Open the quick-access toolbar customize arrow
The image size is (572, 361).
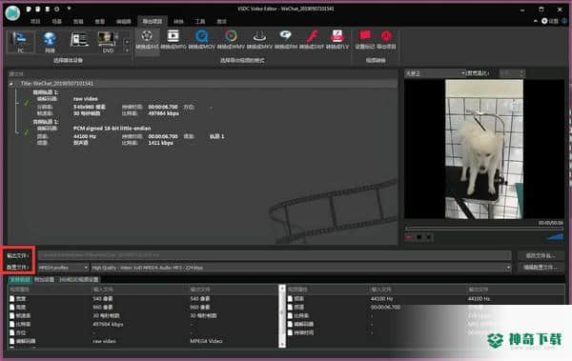69,9
